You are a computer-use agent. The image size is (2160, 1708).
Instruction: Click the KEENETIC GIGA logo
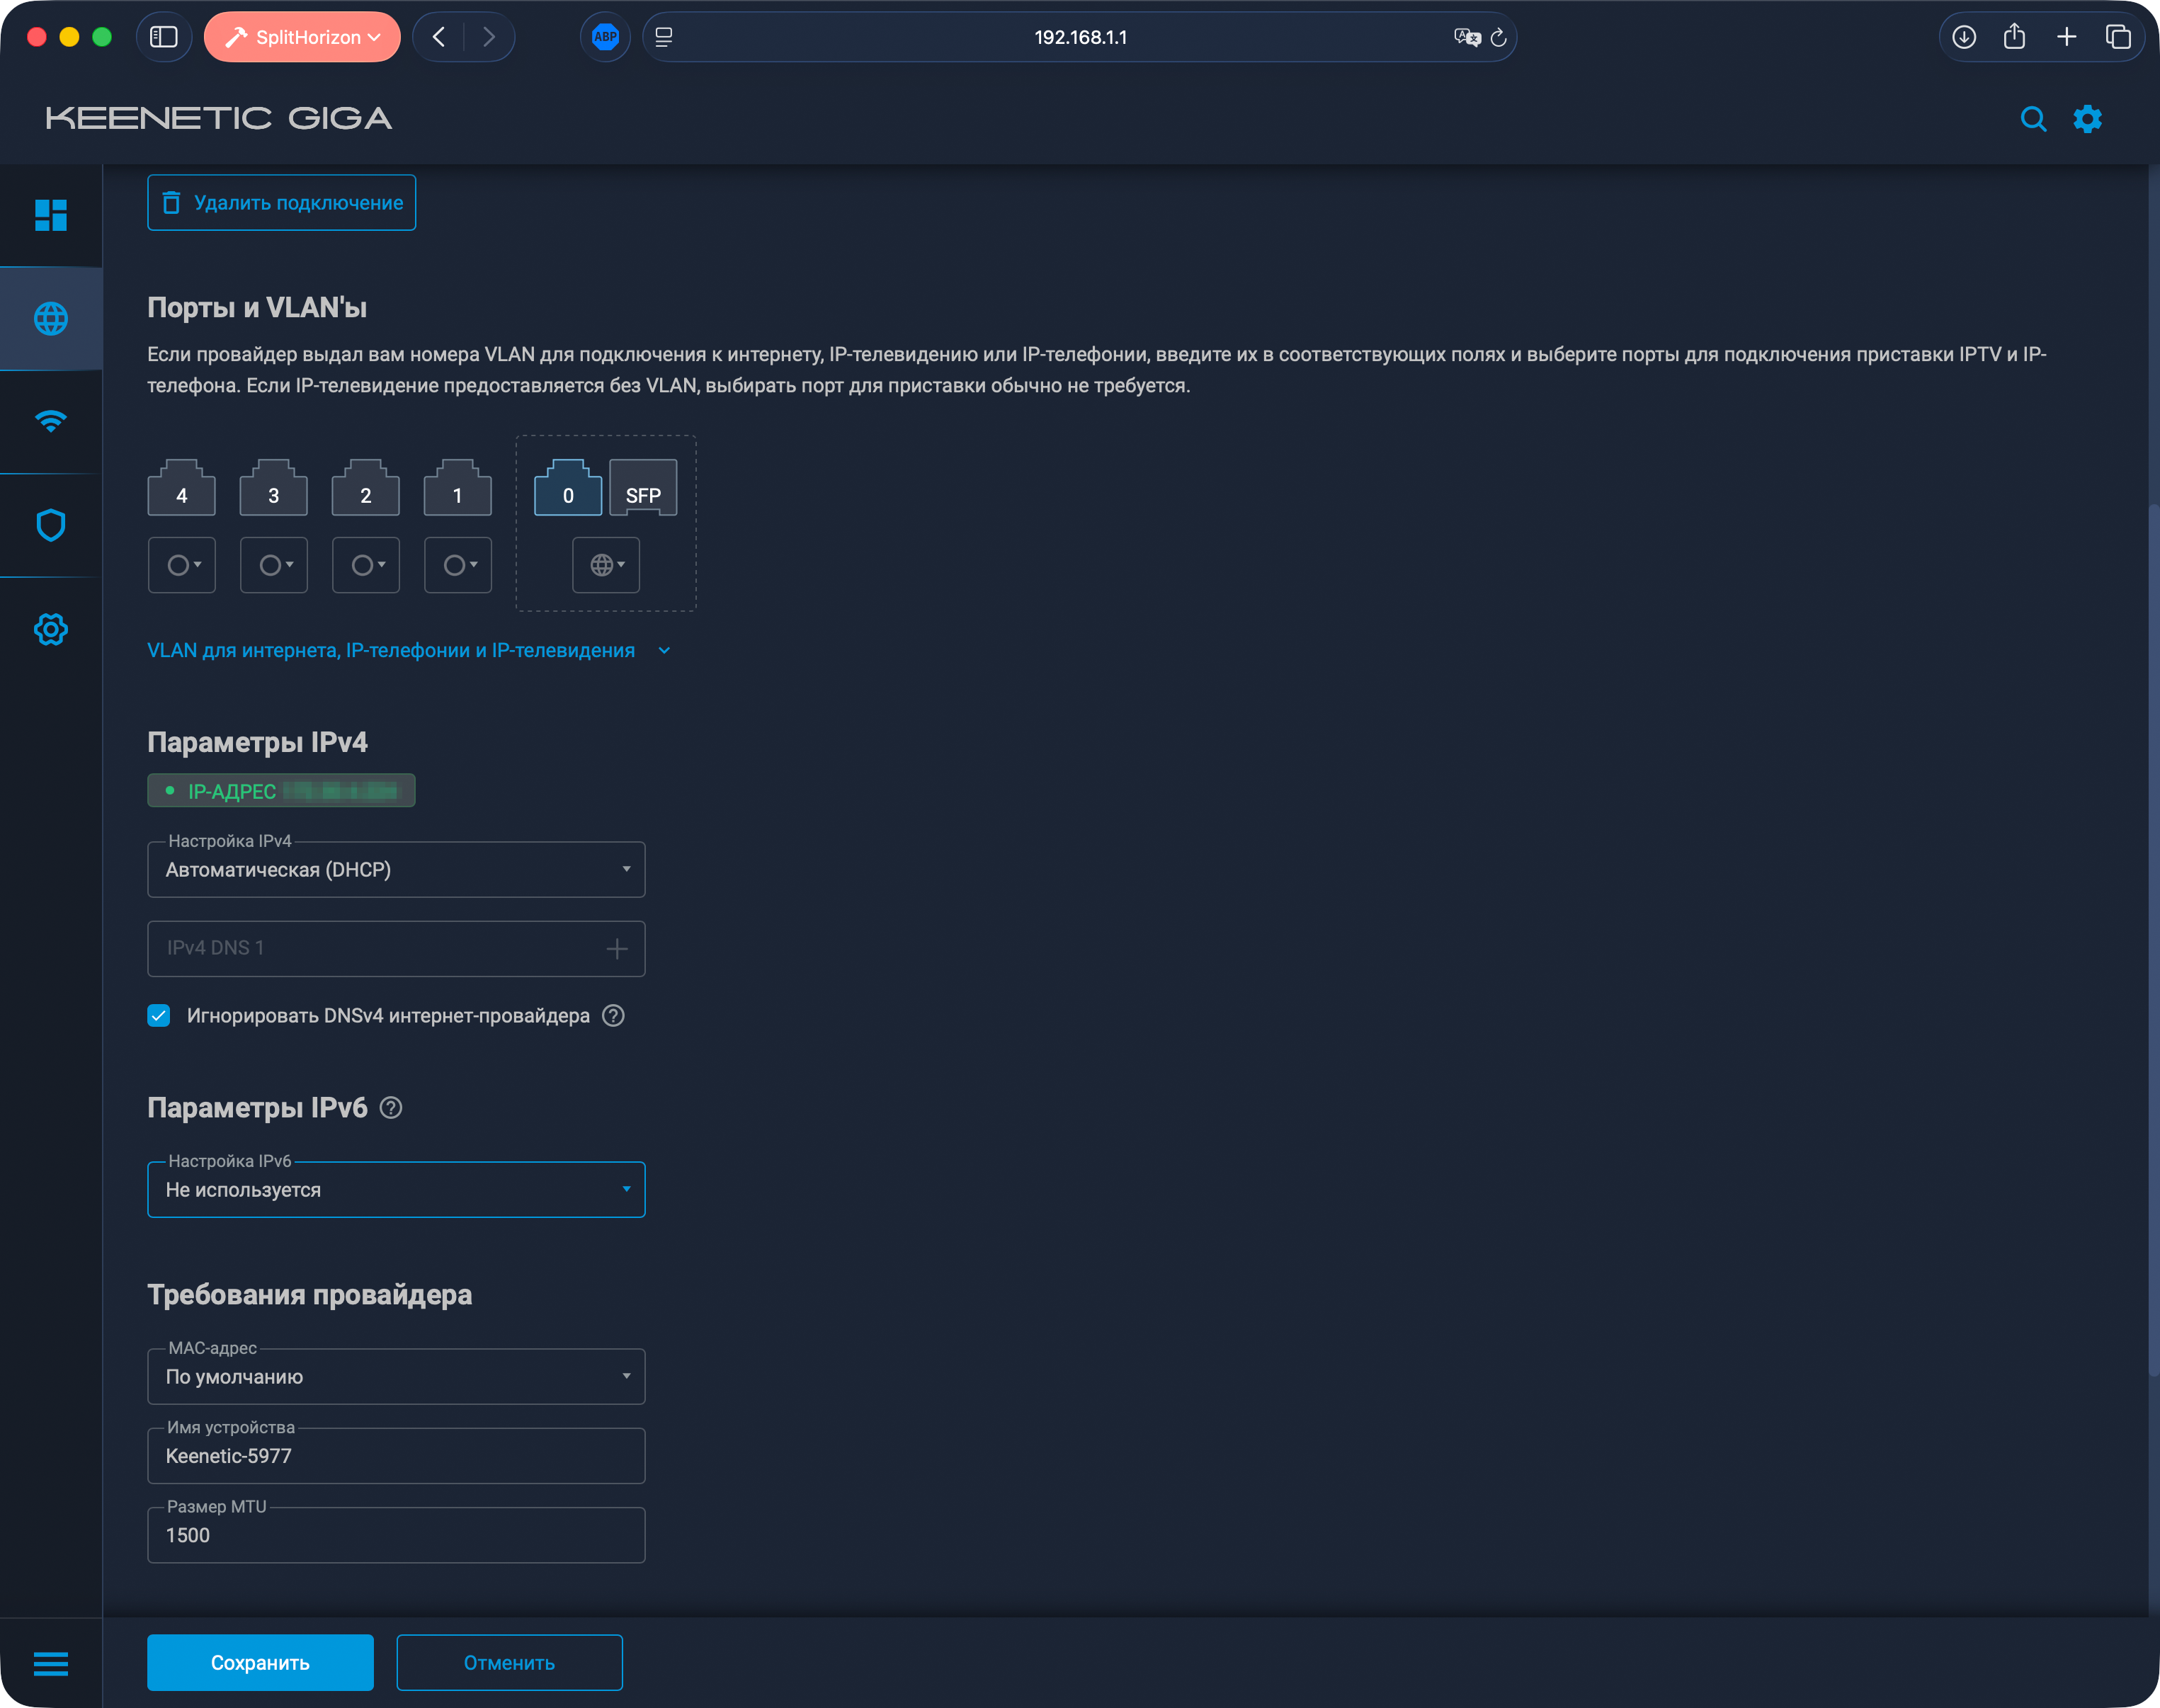pos(219,118)
